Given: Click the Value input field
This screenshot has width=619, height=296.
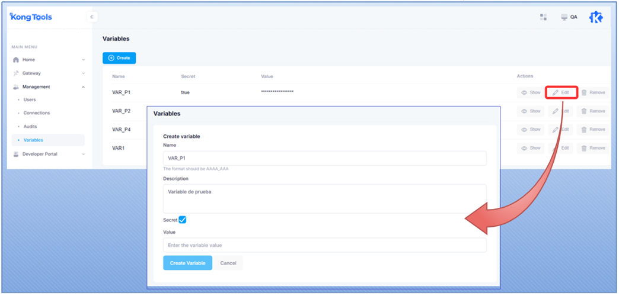Looking at the screenshot, I should (324, 245).
